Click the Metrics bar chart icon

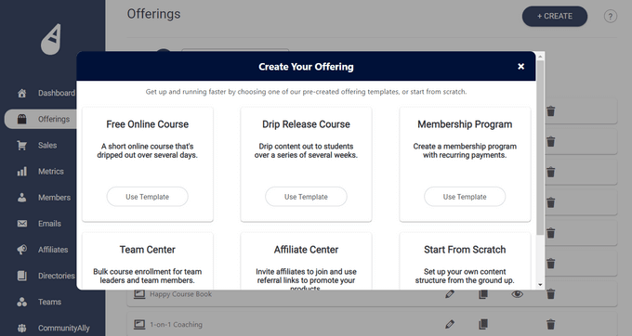point(21,172)
